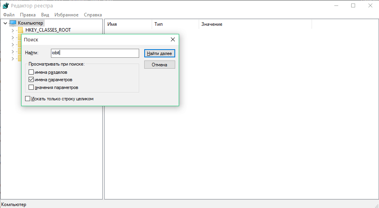Open the Правка menu
The image size is (379, 208).
(x=28, y=15)
